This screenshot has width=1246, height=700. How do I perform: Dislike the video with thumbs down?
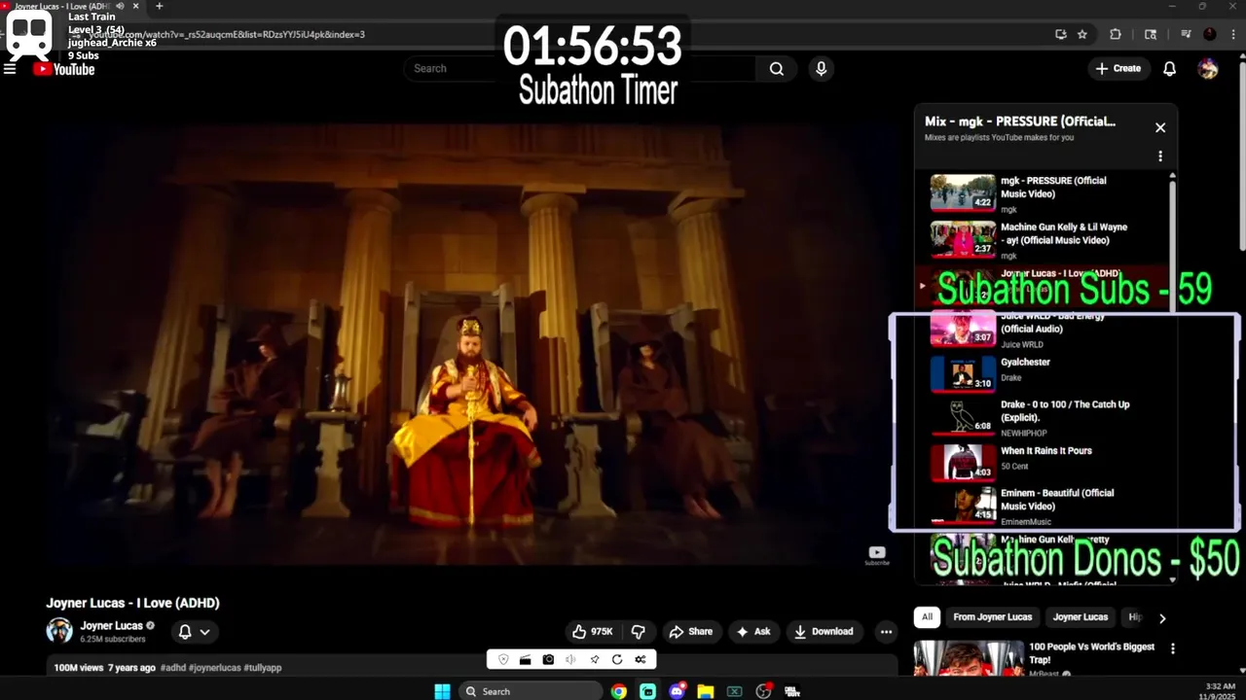pos(638,632)
